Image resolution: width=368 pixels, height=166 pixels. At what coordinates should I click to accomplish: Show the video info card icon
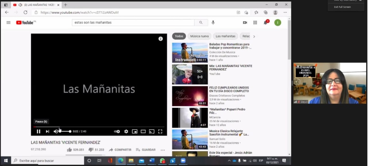tap(161, 39)
